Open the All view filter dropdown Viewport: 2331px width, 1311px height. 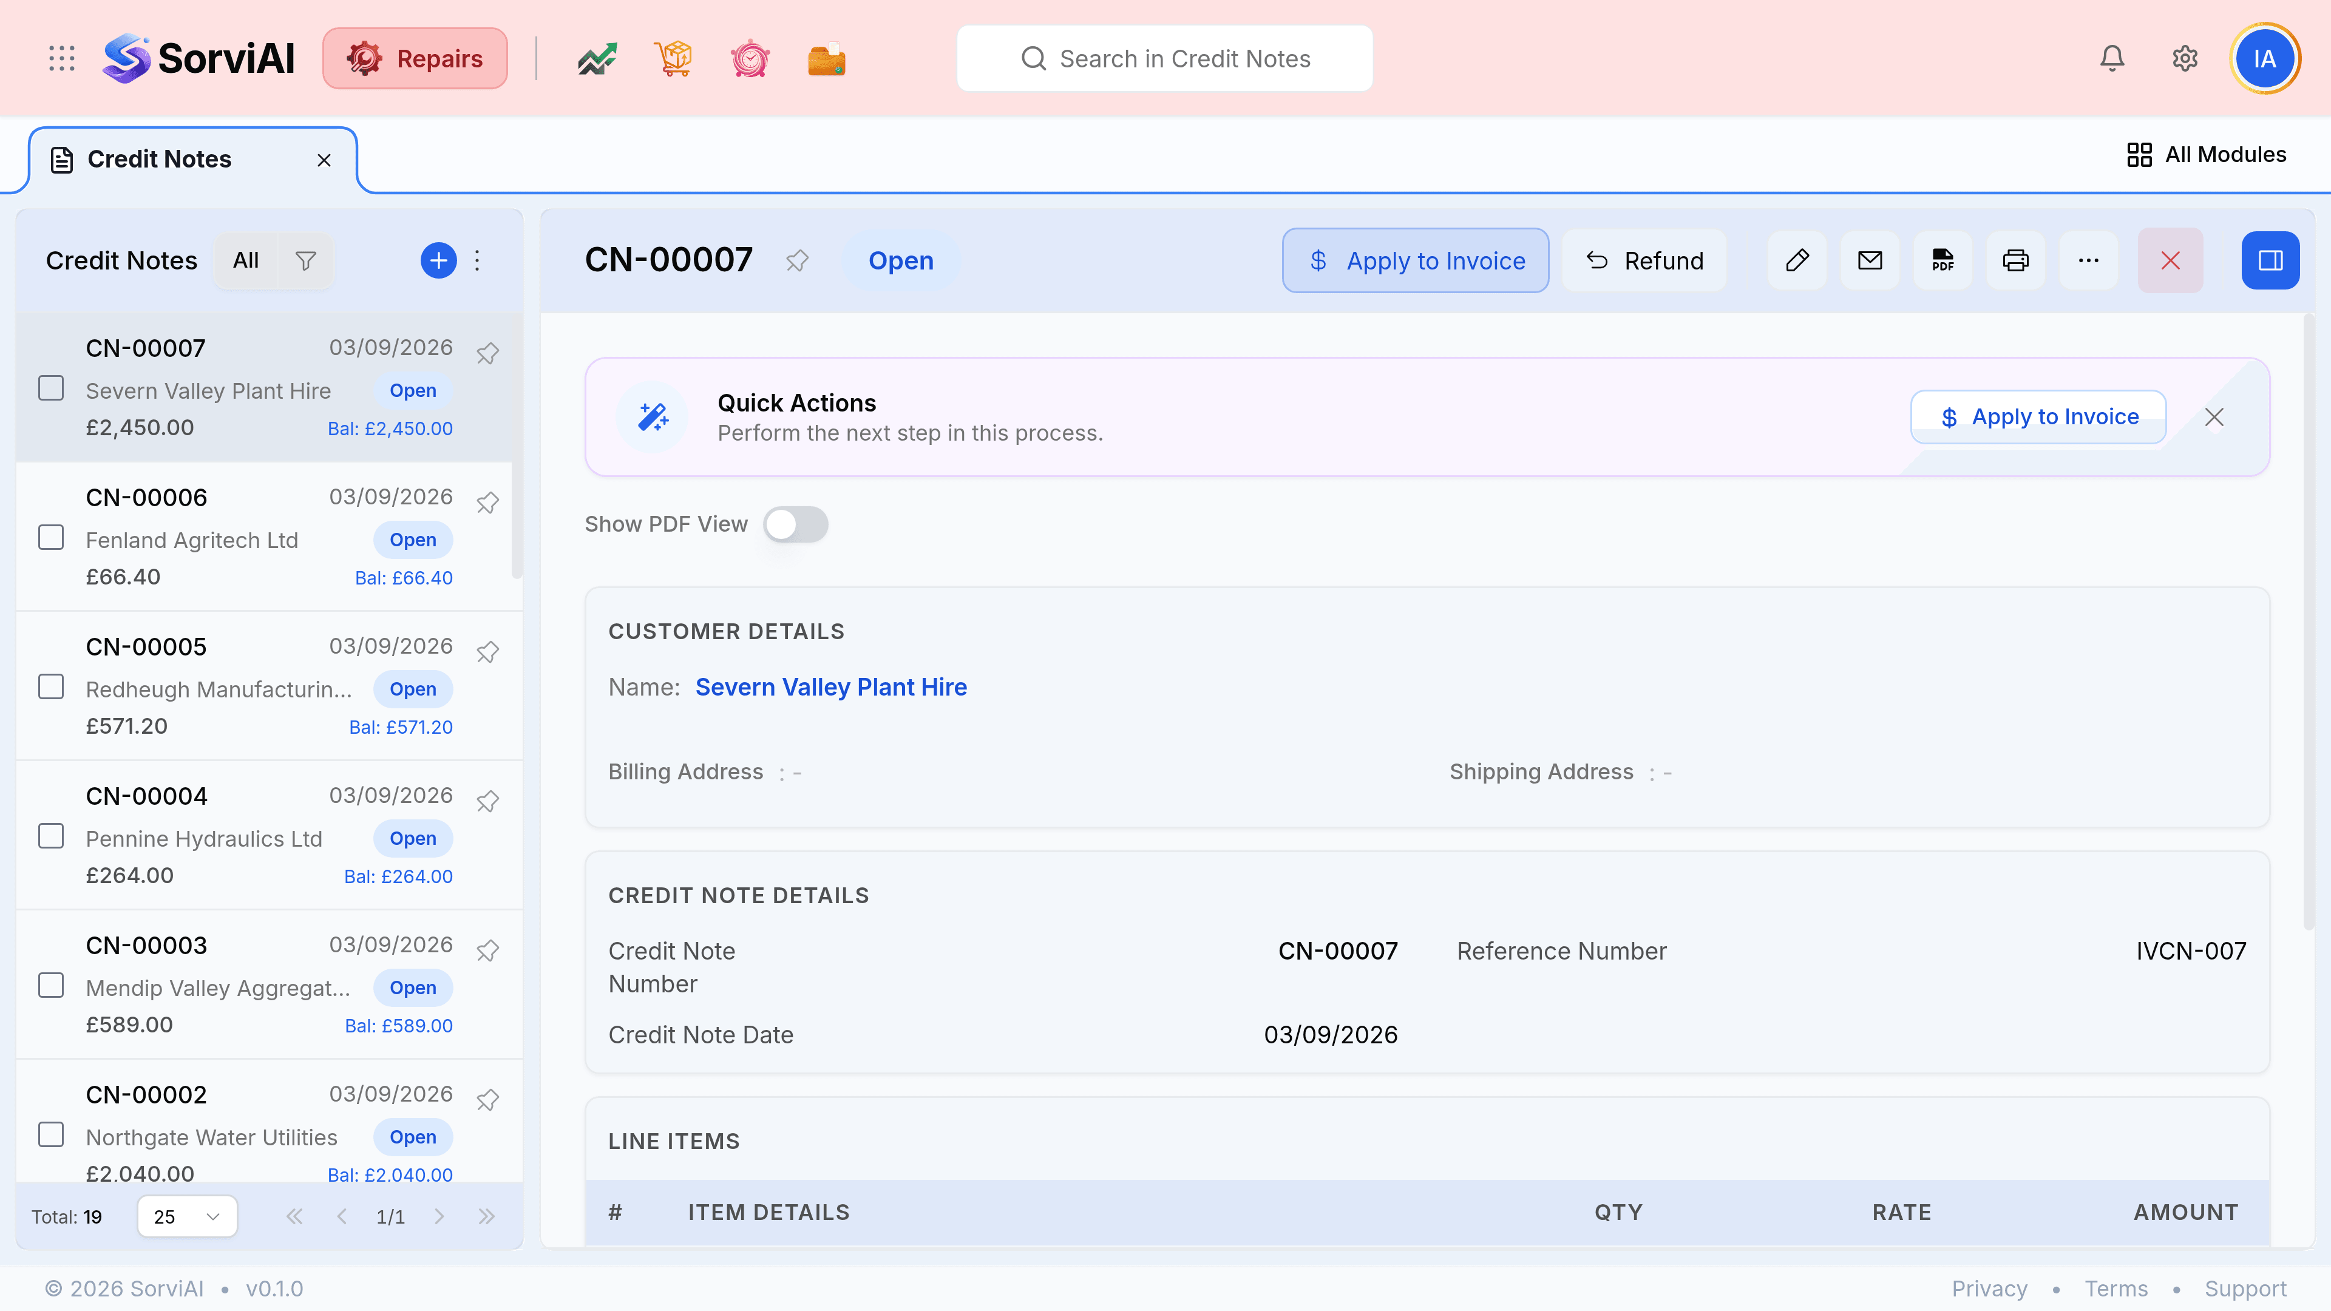(245, 260)
